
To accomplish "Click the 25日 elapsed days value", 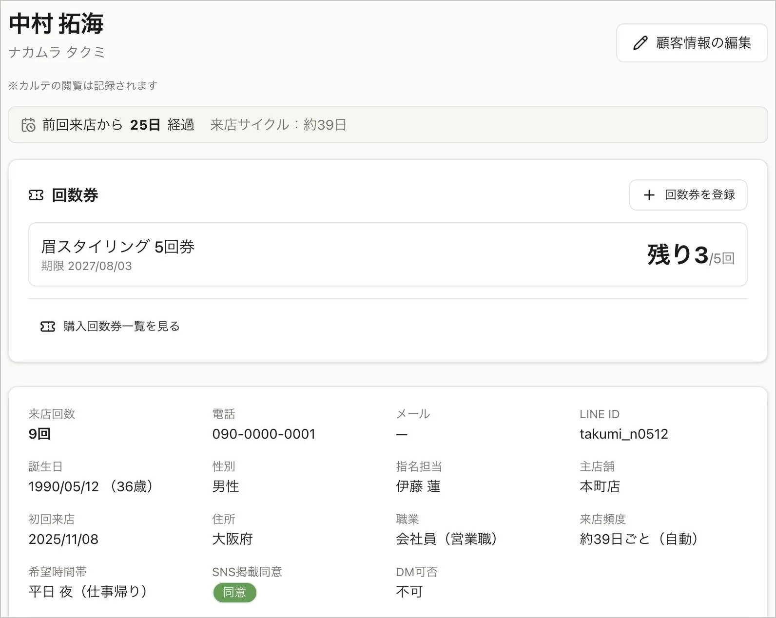I will [x=145, y=125].
